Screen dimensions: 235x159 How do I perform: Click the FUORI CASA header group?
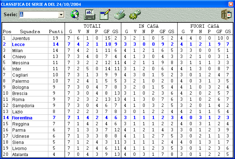(205, 26)
